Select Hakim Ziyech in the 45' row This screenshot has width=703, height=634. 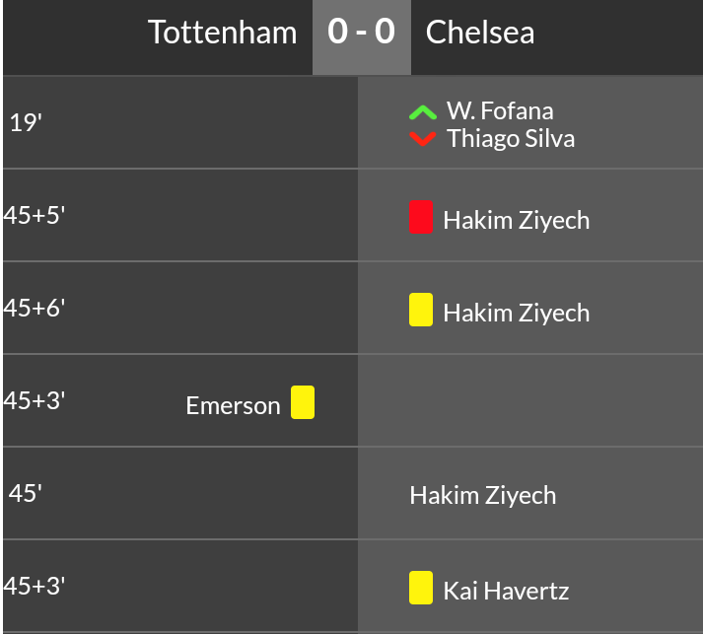click(483, 495)
